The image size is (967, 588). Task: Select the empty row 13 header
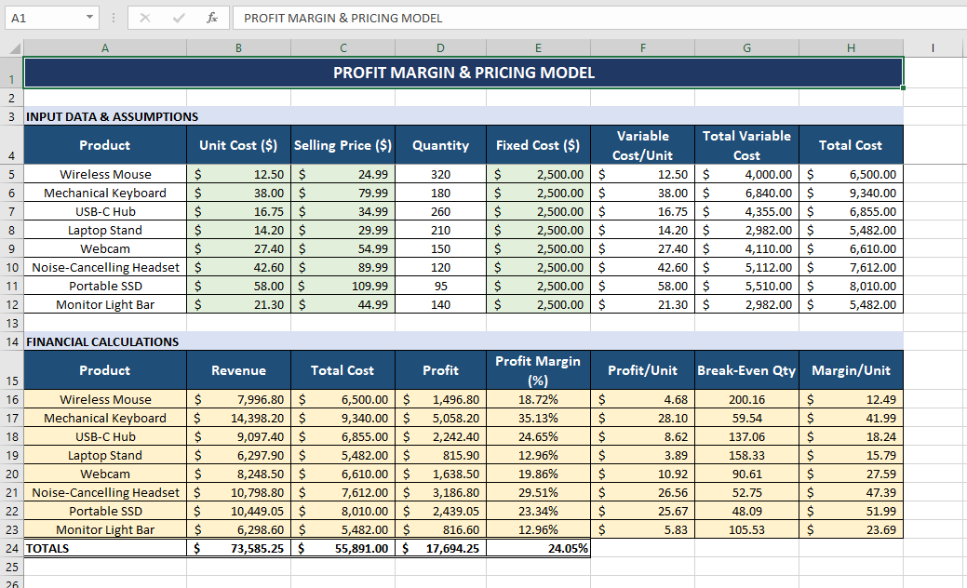(12, 323)
